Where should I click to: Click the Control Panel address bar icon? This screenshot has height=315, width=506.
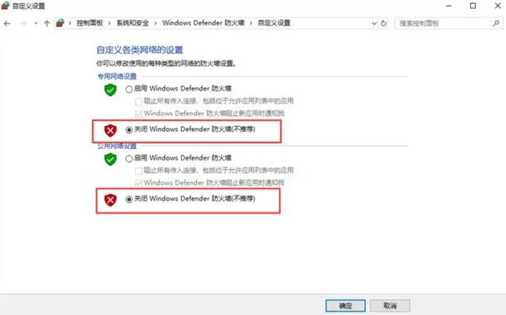[x=60, y=23]
